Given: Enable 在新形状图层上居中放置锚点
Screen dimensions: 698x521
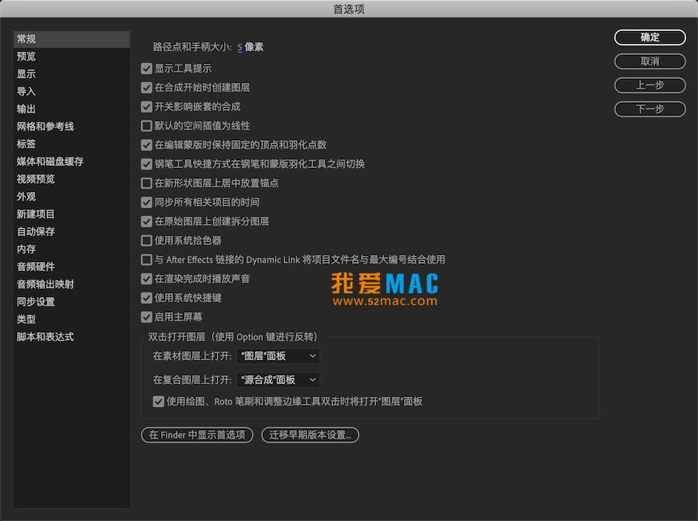Looking at the screenshot, I should coord(147,183).
